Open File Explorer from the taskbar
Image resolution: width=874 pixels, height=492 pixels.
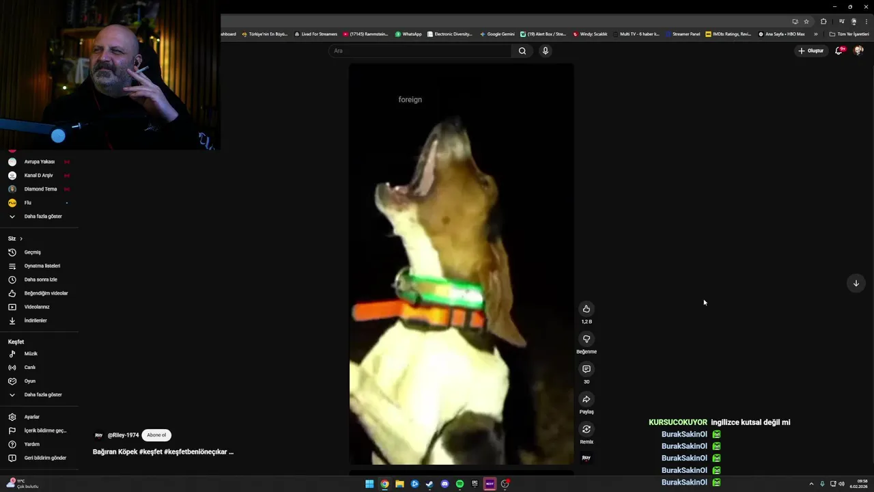pyautogui.click(x=399, y=484)
